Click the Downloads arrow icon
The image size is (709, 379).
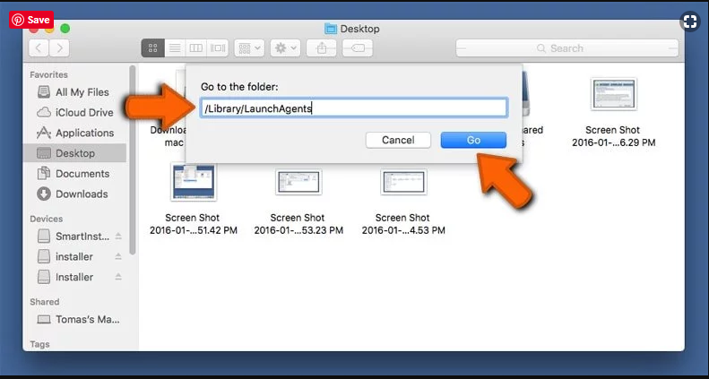(x=44, y=194)
